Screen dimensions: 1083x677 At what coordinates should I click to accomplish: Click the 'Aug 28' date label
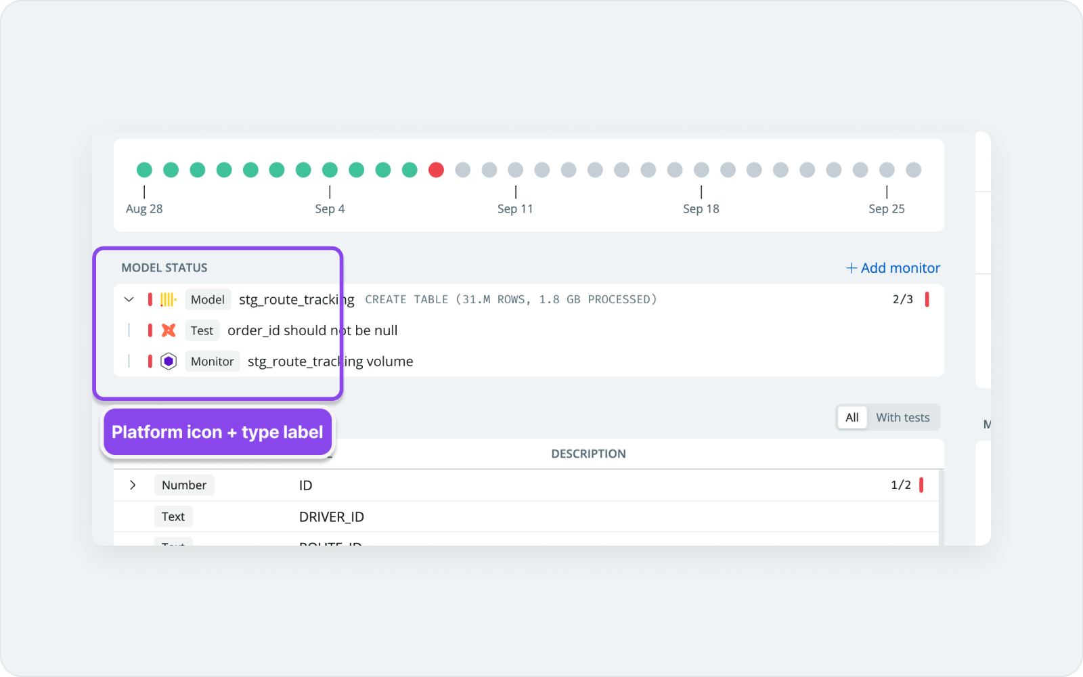point(144,209)
